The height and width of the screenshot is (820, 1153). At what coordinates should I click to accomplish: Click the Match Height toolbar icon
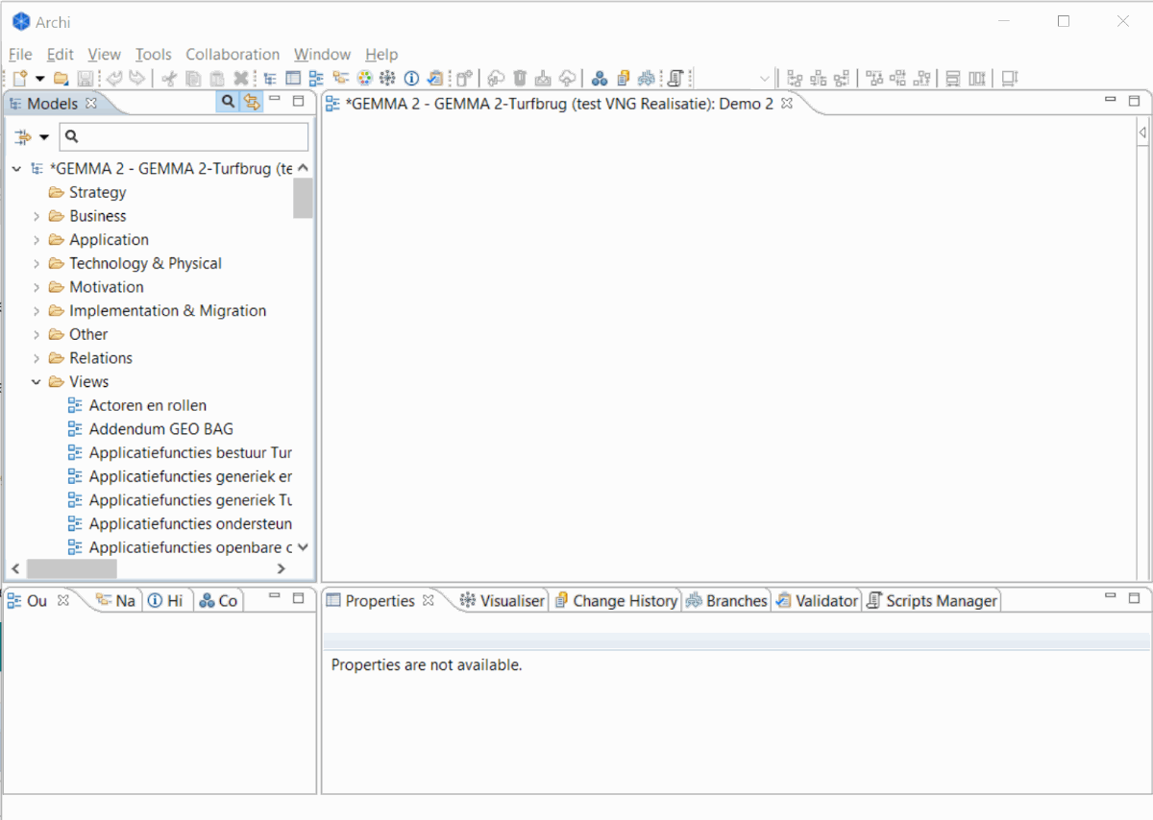point(977,78)
